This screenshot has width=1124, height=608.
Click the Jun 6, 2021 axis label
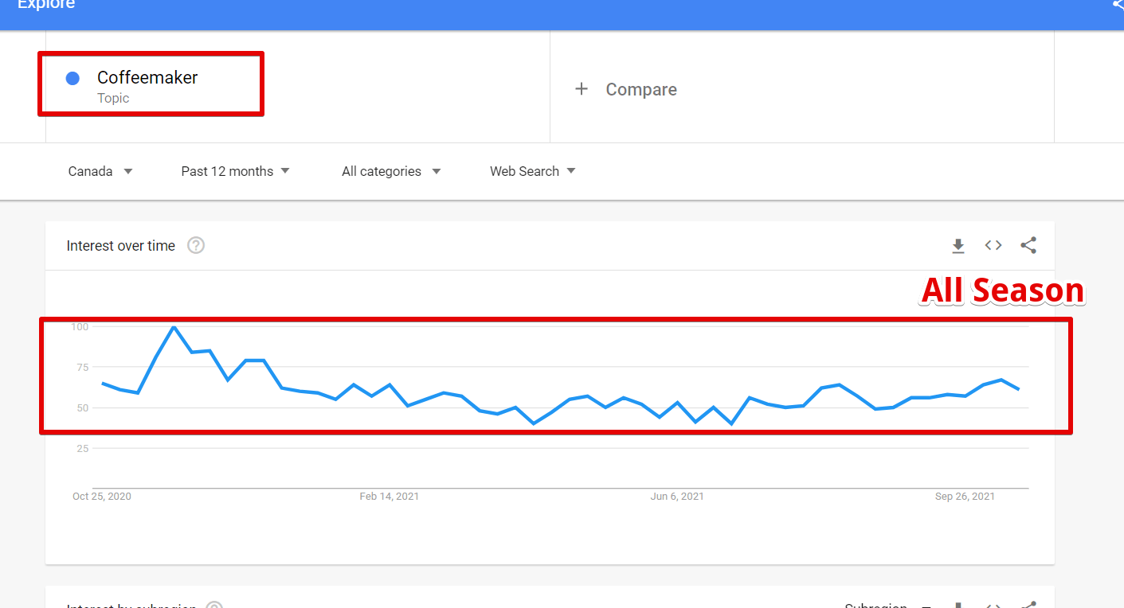[x=677, y=497]
